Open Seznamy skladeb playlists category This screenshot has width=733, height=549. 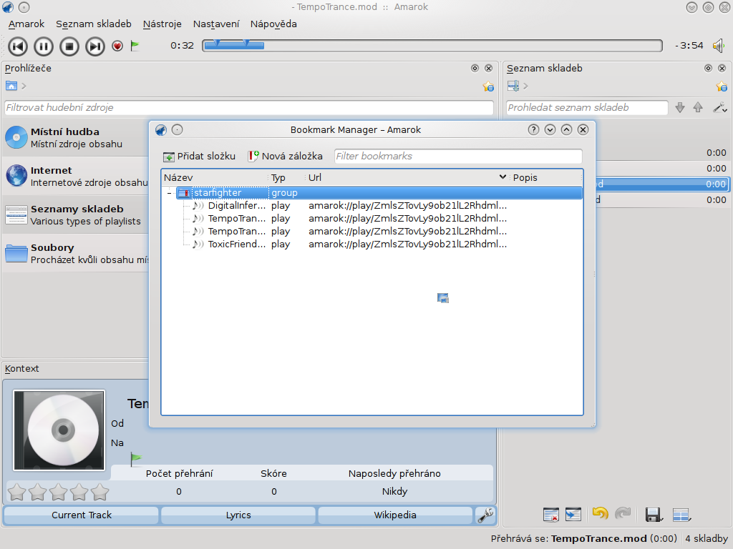76,214
